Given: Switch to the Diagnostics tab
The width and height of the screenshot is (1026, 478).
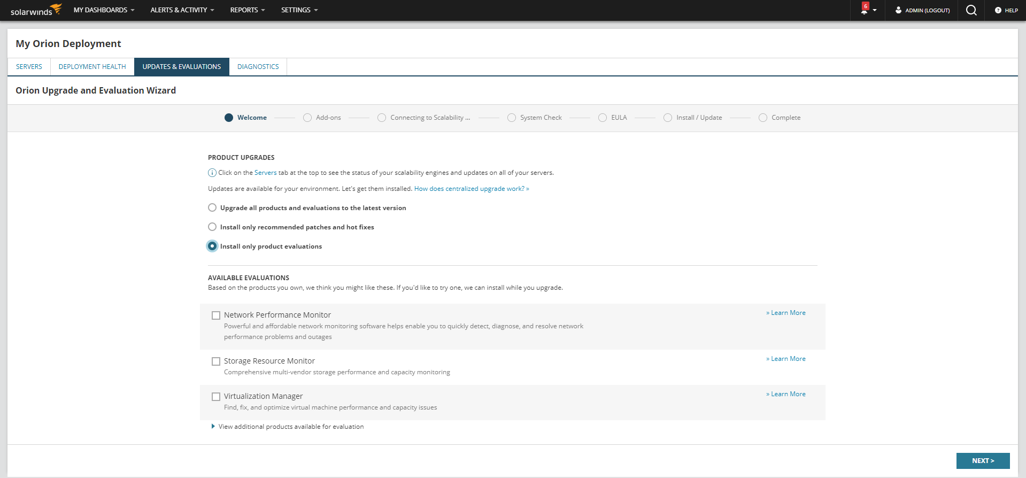Looking at the screenshot, I should [258, 67].
